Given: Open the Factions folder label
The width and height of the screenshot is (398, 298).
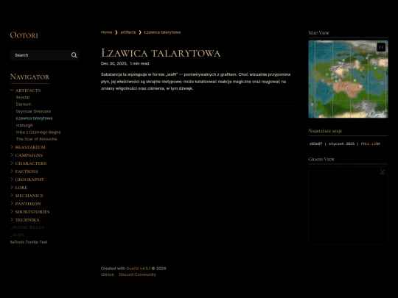Looking at the screenshot, I should tap(27, 171).
